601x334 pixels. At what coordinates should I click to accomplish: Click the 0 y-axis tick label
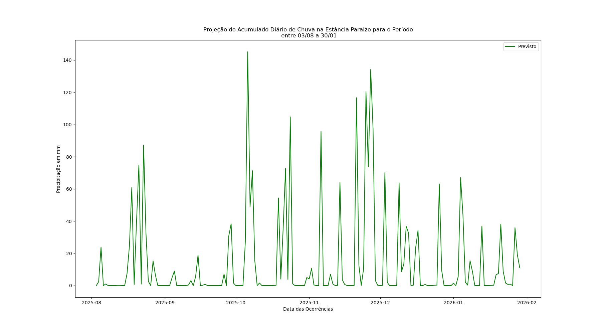click(70, 286)
